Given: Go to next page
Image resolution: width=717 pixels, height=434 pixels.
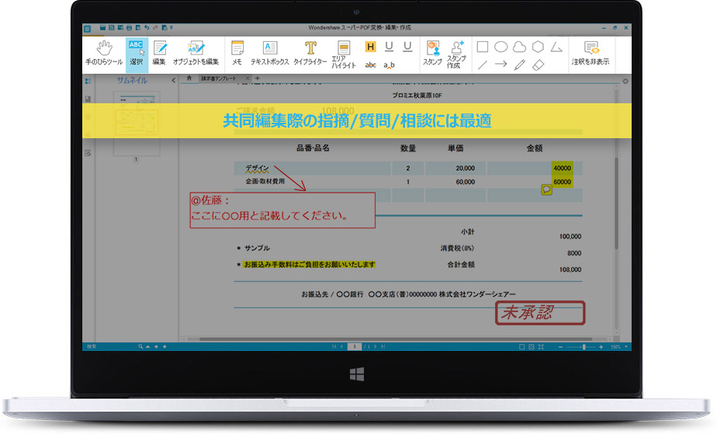Looking at the screenshot, I should pos(376,346).
